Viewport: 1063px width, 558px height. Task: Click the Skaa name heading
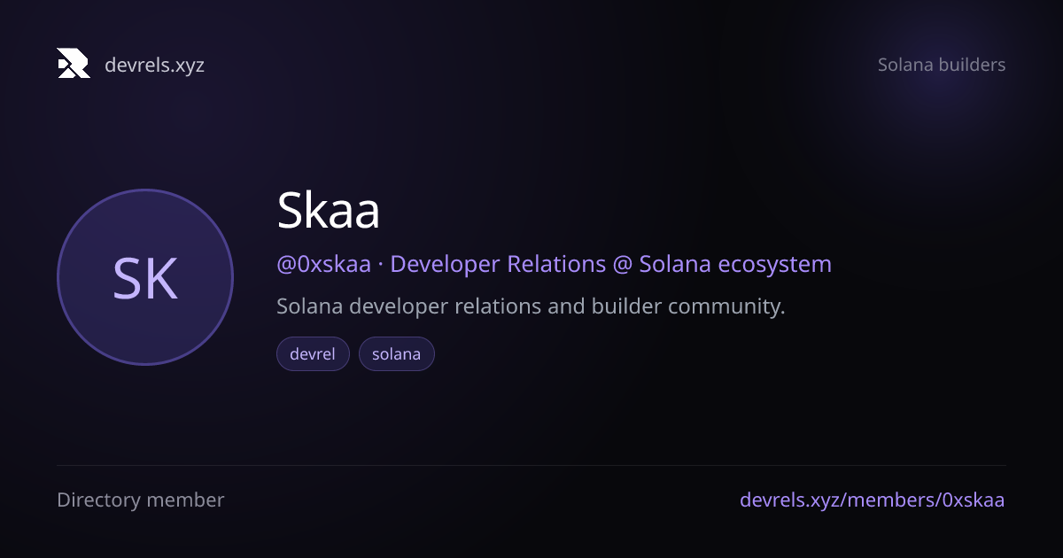329,211
